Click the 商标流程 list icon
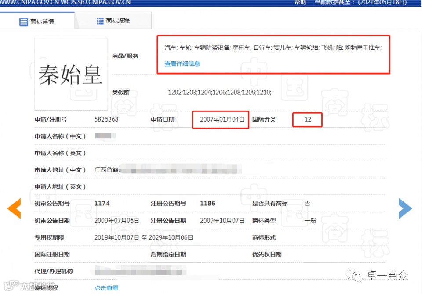The width and height of the screenshot is (422, 294). click(x=100, y=21)
